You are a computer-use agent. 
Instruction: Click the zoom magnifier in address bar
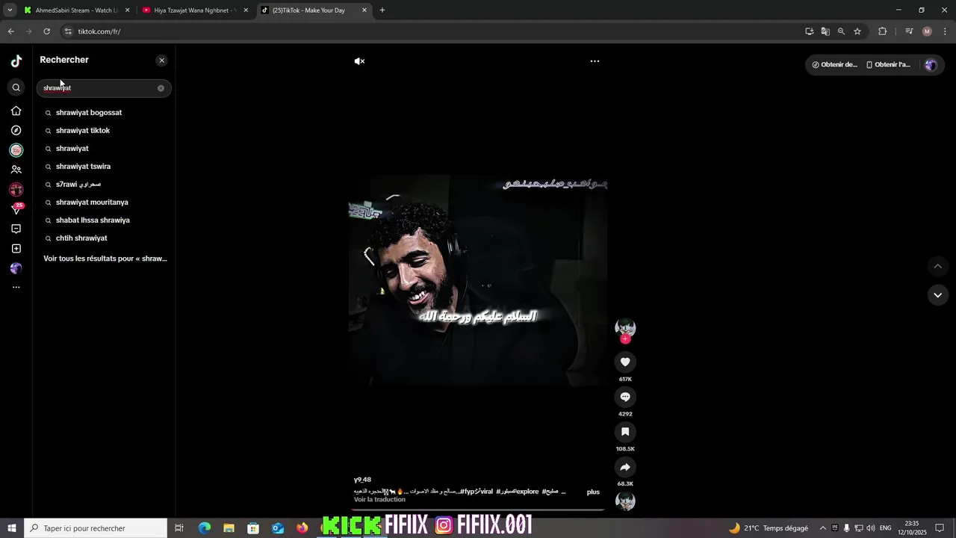(841, 31)
